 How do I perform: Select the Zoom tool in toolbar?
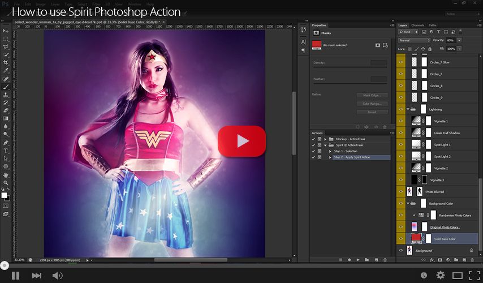6,183
